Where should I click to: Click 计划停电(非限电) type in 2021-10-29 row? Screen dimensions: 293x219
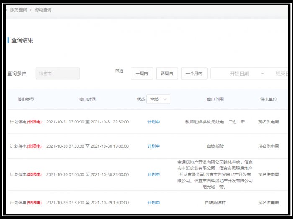click(26, 203)
